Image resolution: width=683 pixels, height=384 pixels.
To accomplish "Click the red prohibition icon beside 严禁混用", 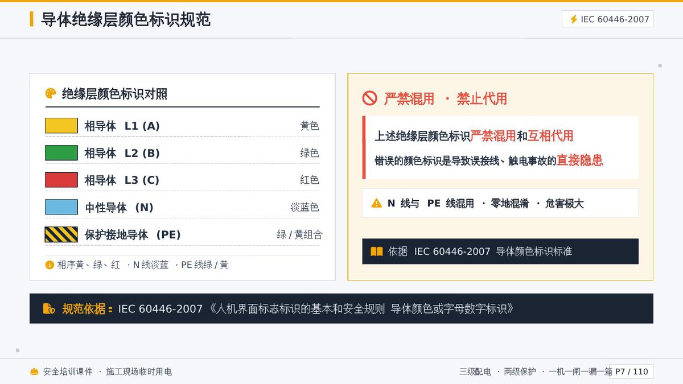I will point(369,98).
